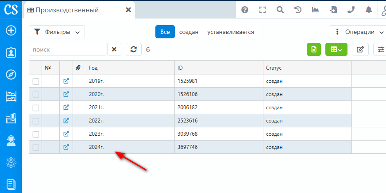Open the Операции dropdown menu
The height and width of the screenshot is (193, 386).
pyautogui.click(x=358, y=32)
